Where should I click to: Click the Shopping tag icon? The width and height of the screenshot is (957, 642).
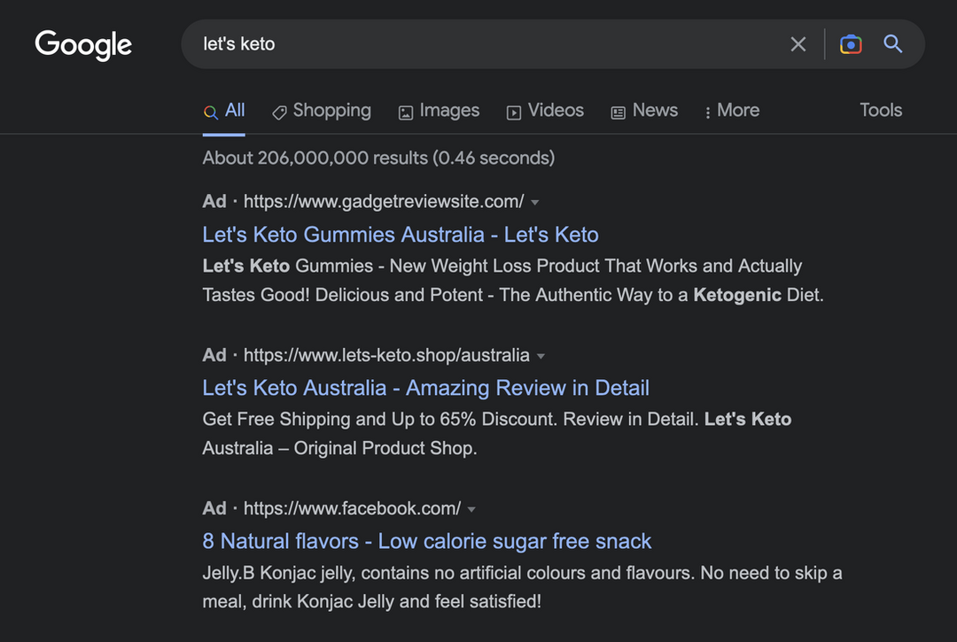279,112
